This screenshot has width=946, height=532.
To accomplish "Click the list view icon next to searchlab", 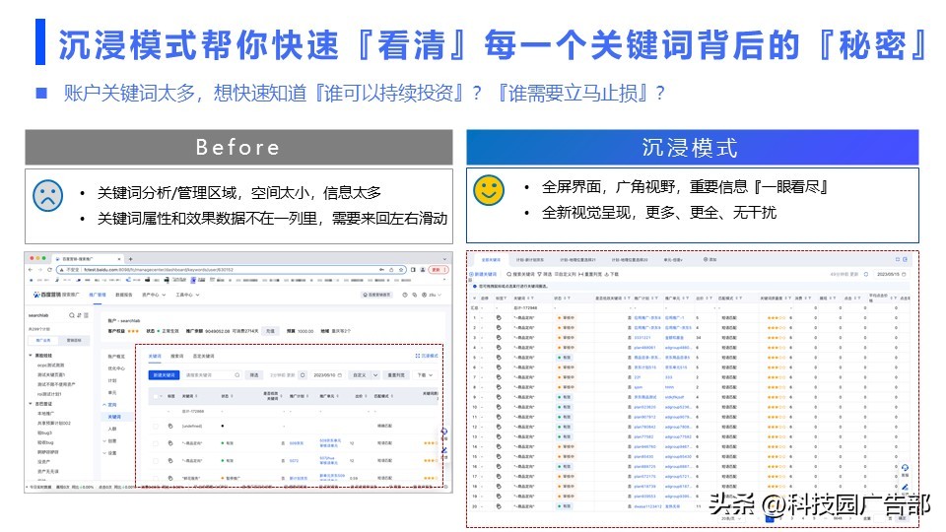I will (x=87, y=315).
